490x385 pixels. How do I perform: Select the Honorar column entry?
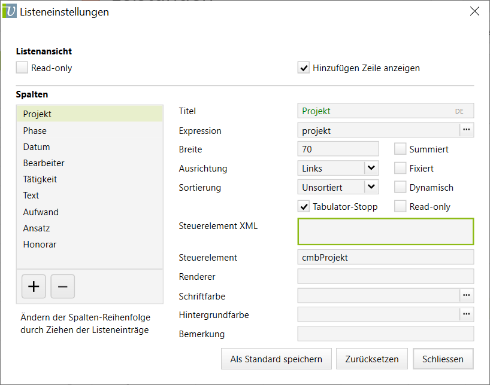point(40,244)
